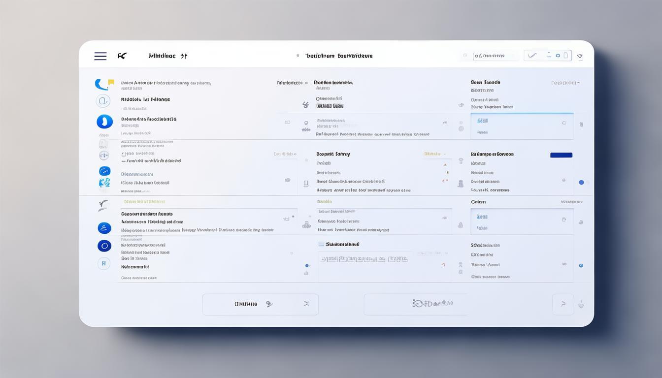
Task: Click the dark blue ring icon in sidebar
Action: (104, 246)
